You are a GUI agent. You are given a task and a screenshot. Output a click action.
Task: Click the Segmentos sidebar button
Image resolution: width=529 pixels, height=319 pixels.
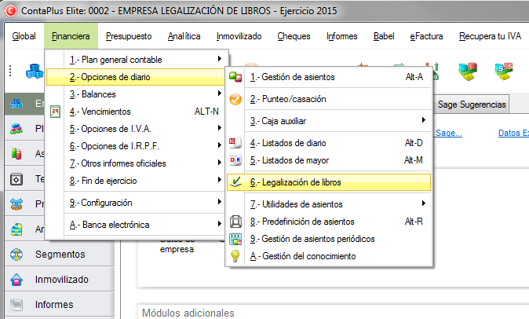[x=60, y=255]
